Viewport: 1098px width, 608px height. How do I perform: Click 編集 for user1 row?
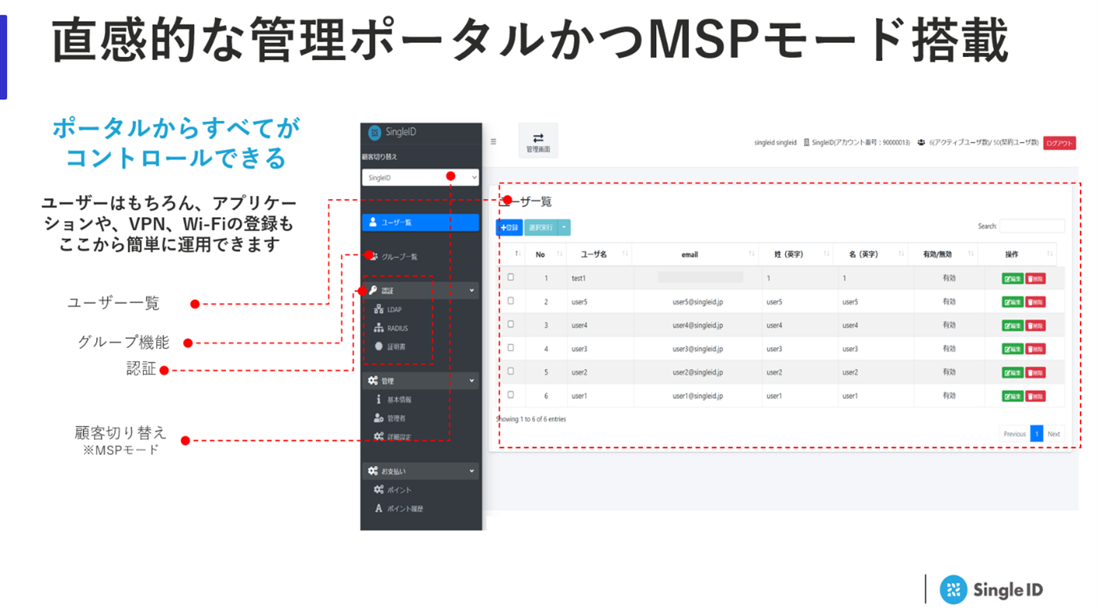1013,396
